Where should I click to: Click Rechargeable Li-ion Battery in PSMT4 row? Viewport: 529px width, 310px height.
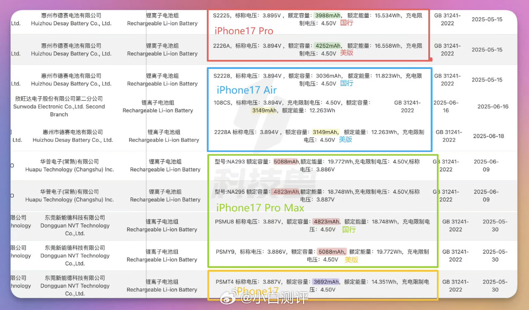point(162,290)
